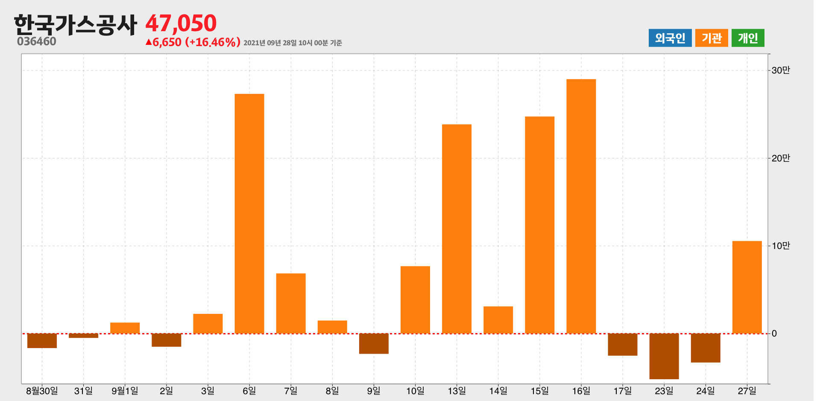Click the 7일 bar
Screen dimensions: 820x401
tap(291, 303)
